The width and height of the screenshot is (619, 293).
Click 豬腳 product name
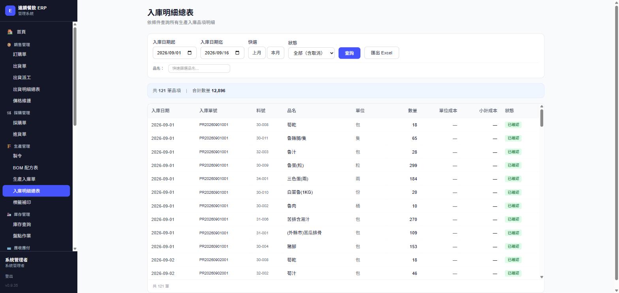point(291,247)
